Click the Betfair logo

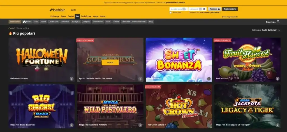click(x=57, y=10)
